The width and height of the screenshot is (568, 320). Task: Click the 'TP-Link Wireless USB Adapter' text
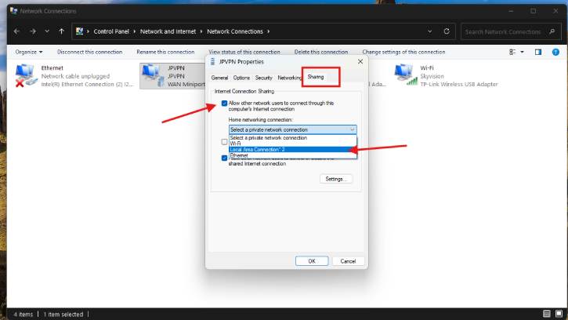(x=458, y=84)
